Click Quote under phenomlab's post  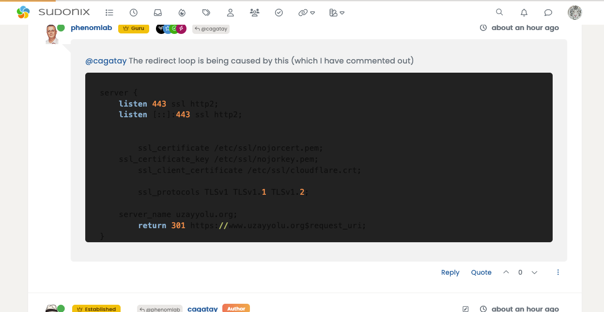(481, 272)
